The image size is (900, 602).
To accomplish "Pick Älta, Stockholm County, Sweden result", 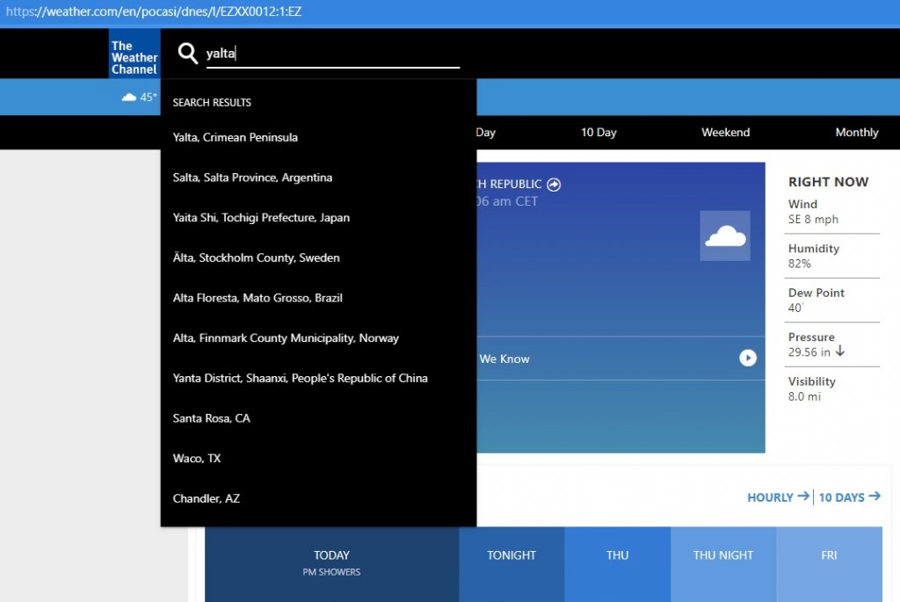I will click(256, 258).
